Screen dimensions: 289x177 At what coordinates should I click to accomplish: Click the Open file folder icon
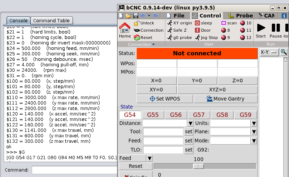(x=128, y=16)
